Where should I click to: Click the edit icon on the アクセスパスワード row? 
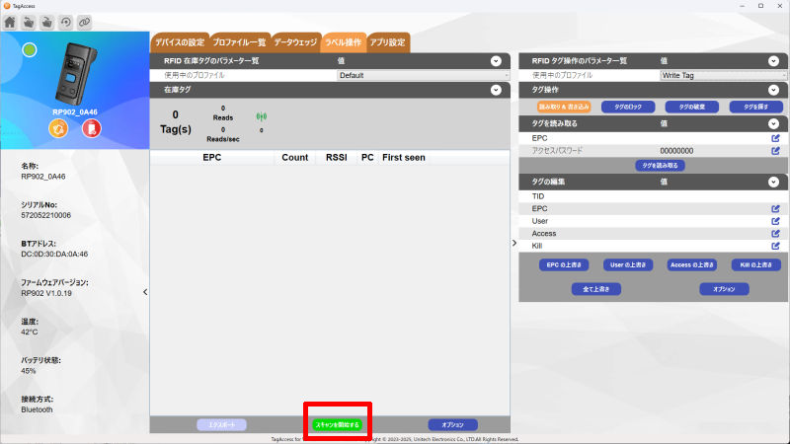click(x=775, y=151)
